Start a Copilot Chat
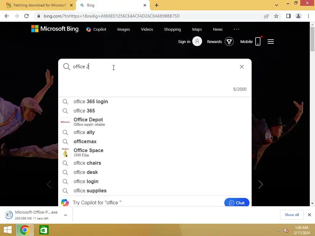The width and height of the screenshot is (315, 236). click(237, 203)
